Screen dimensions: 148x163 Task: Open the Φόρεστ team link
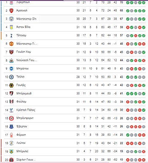click(21, 135)
